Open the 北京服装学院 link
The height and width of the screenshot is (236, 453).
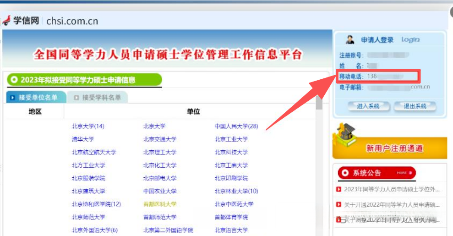click(x=88, y=178)
